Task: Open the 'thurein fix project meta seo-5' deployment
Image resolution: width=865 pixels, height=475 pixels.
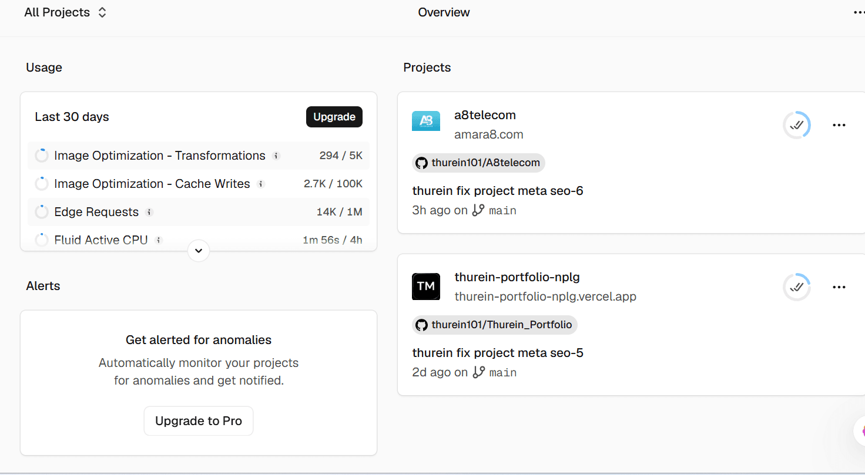Action: pos(498,353)
